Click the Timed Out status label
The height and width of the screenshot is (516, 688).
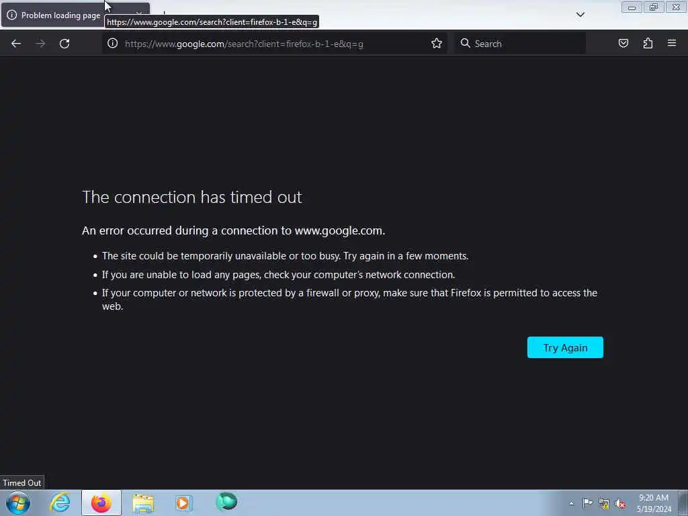[22, 482]
